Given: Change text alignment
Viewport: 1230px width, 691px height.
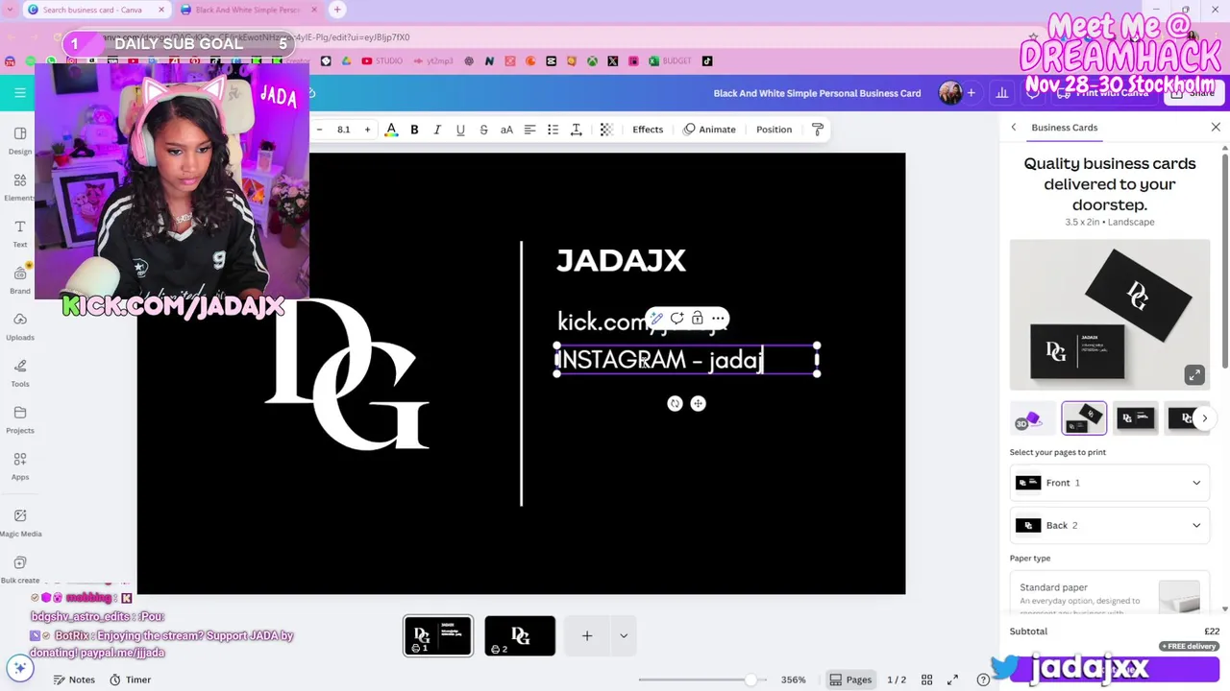Looking at the screenshot, I should point(529,130).
